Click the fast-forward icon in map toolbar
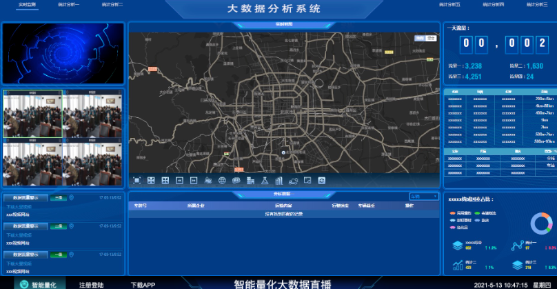The image size is (557, 289). (194, 181)
